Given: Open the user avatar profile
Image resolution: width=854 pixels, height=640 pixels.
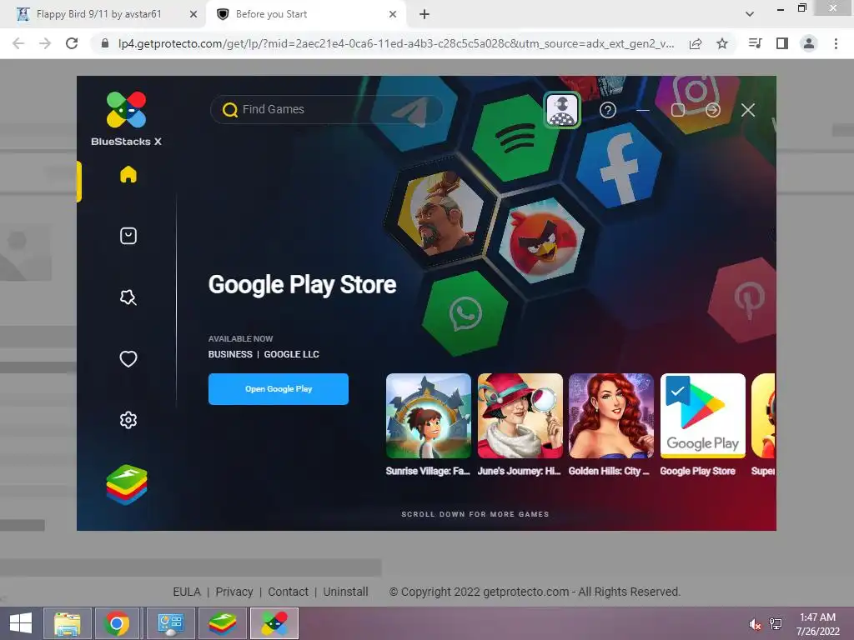Looking at the screenshot, I should pyautogui.click(x=562, y=110).
